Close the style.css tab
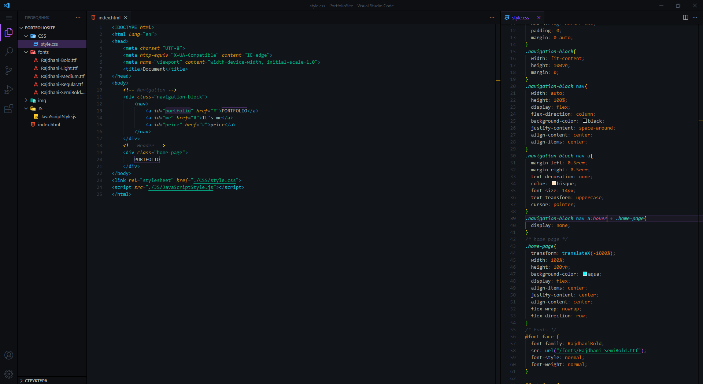The height and width of the screenshot is (384, 703). pyautogui.click(x=539, y=18)
